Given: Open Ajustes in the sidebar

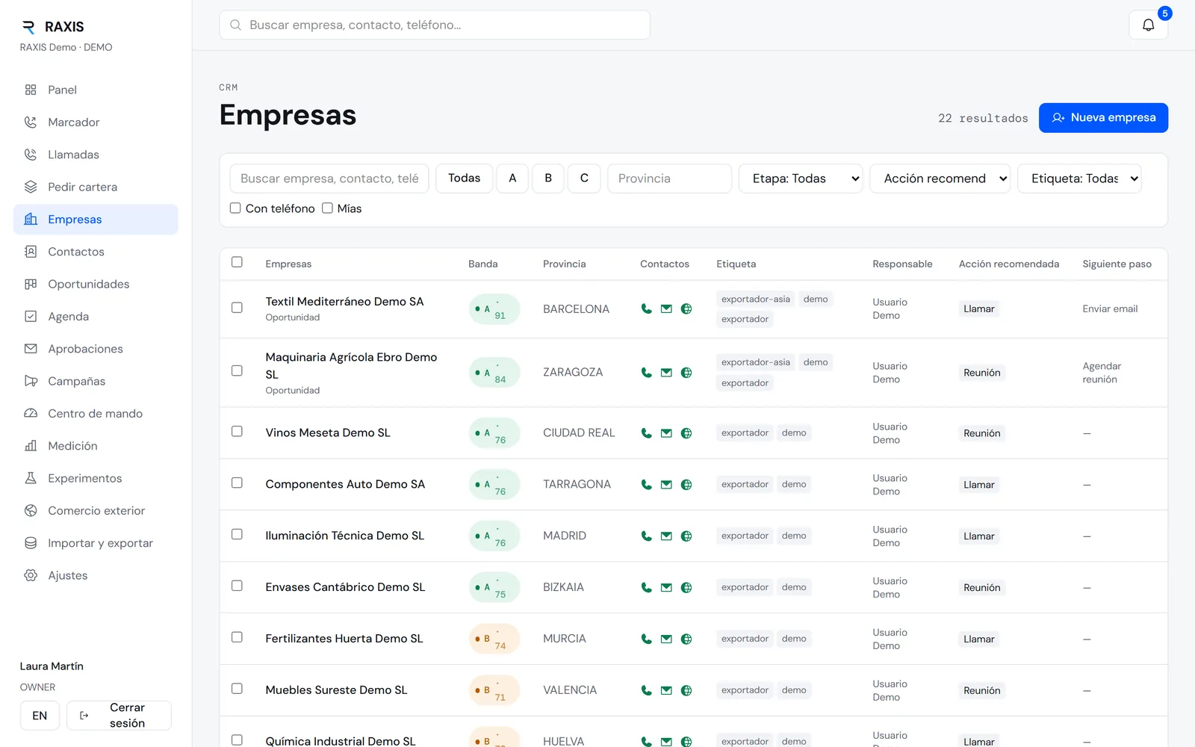Looking at the screenshot, I should click(x=96, y=575).
